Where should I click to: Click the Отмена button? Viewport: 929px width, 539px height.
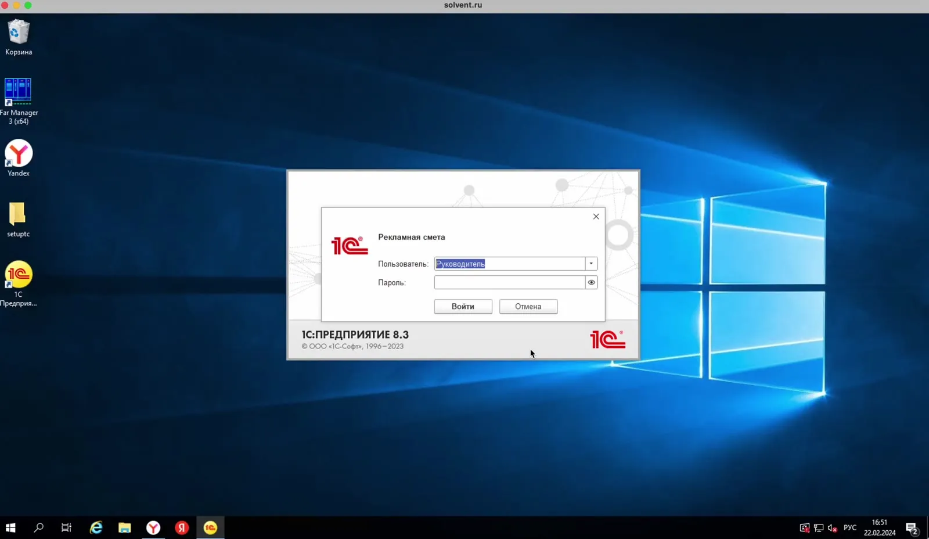[x=528, y=306]
